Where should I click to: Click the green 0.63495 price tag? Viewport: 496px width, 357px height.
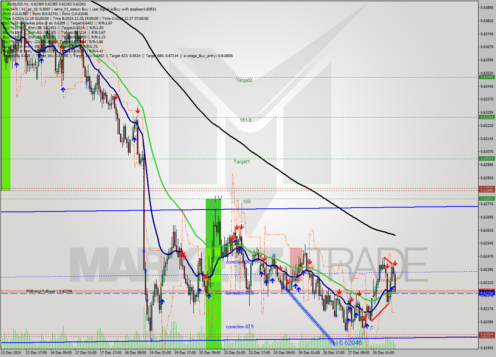[487, 77]
